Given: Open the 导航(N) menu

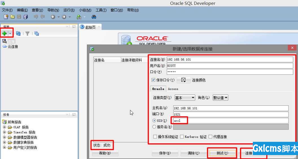Looking at the screenshot, I should point(53,10).
